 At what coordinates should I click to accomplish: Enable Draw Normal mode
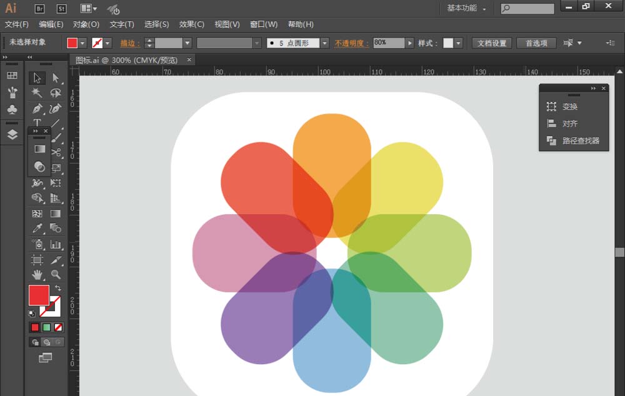click(35, 342)
